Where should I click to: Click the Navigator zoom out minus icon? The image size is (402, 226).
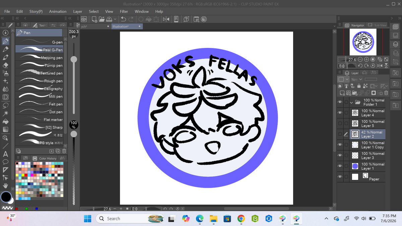[360, 59]
